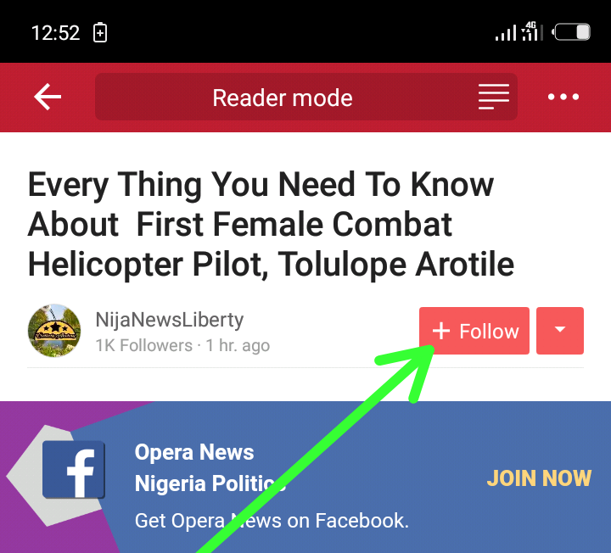Tap the Reader mode label
Viewport: 611px width, 553px height.
[x=283, y=98]
